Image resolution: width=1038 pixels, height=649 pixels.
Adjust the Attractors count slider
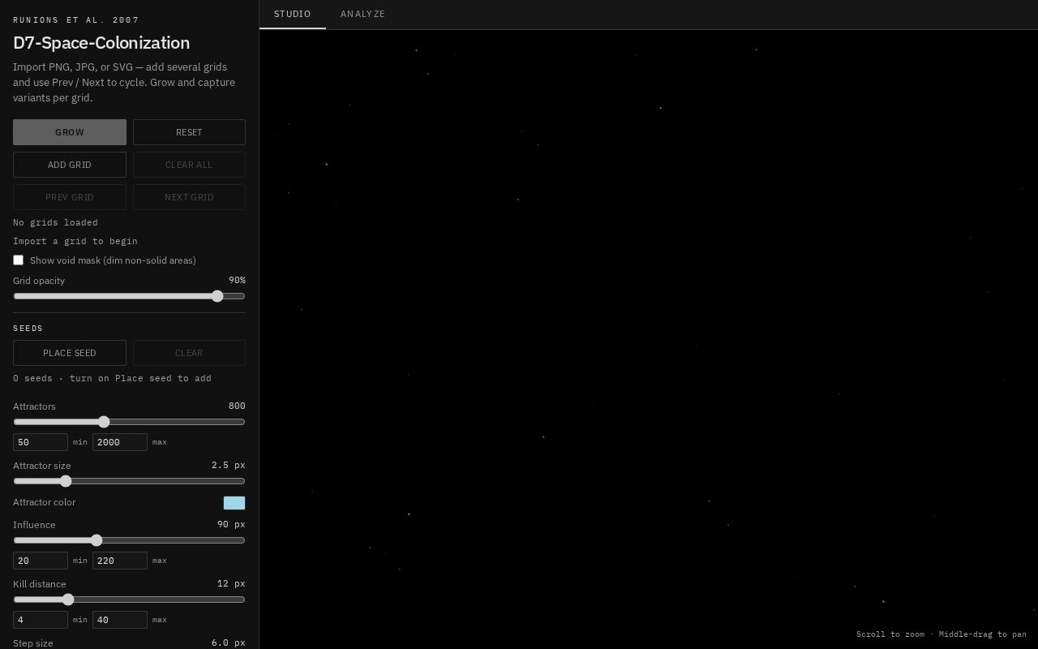pos(129,422)
